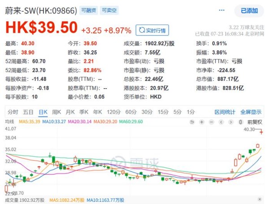Select the 年K tab

pos(97,112)
